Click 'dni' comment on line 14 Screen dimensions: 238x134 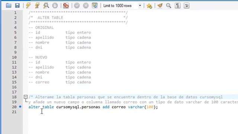click(x=39, y=77)
